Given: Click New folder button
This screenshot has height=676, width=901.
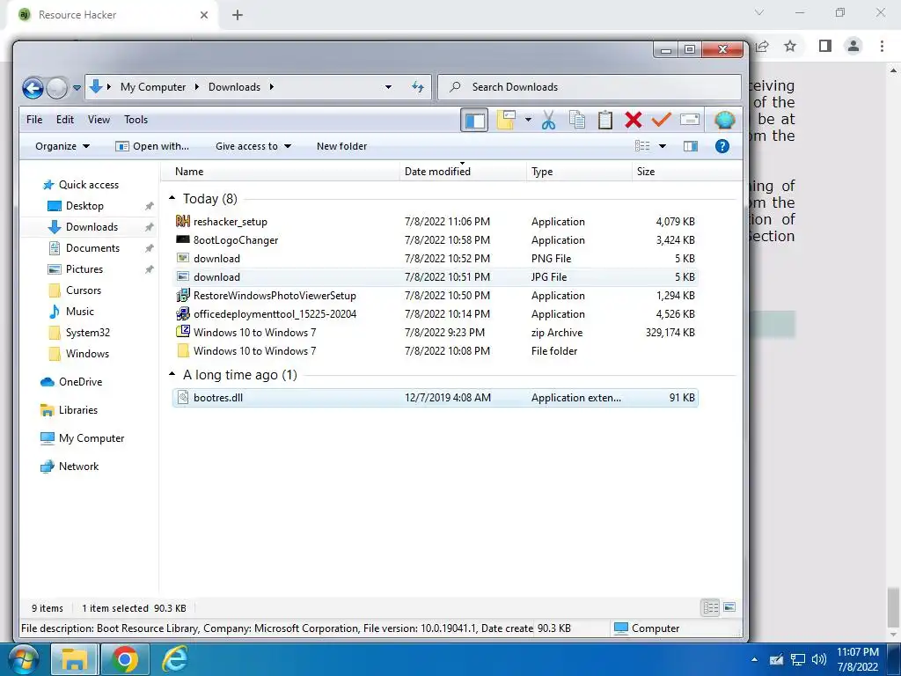Looking at the screenshot, I should coord(342,146).
